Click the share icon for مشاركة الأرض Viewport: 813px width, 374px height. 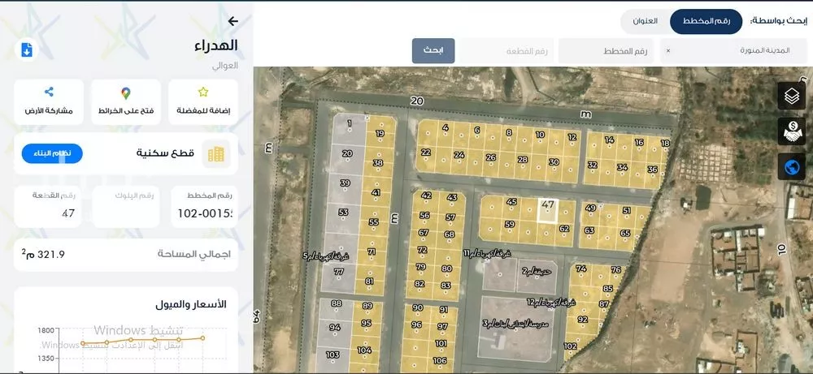click(x=49, y=92)
